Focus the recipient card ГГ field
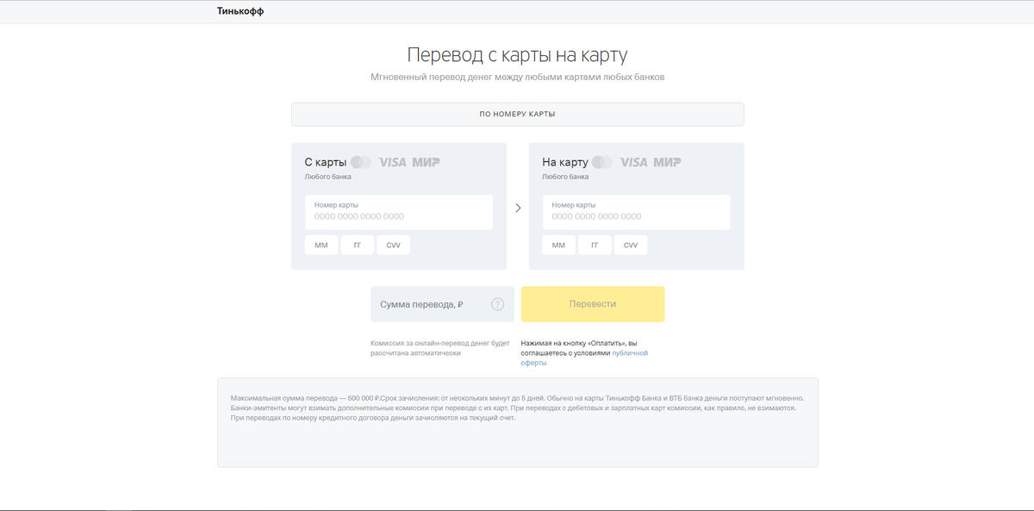 595,246
